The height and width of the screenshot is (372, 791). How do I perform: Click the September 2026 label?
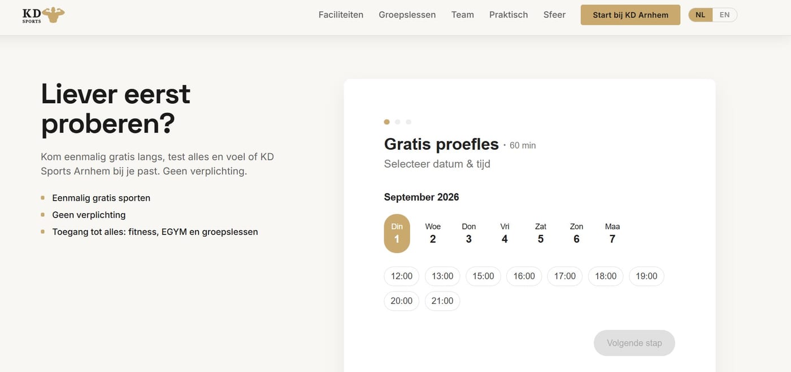coord(421,197)
